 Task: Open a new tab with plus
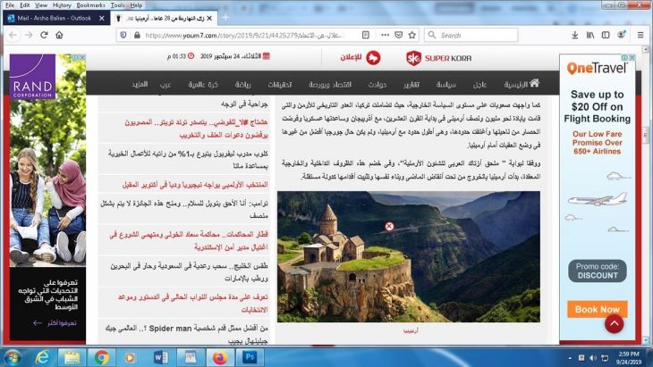click(225, 18)
